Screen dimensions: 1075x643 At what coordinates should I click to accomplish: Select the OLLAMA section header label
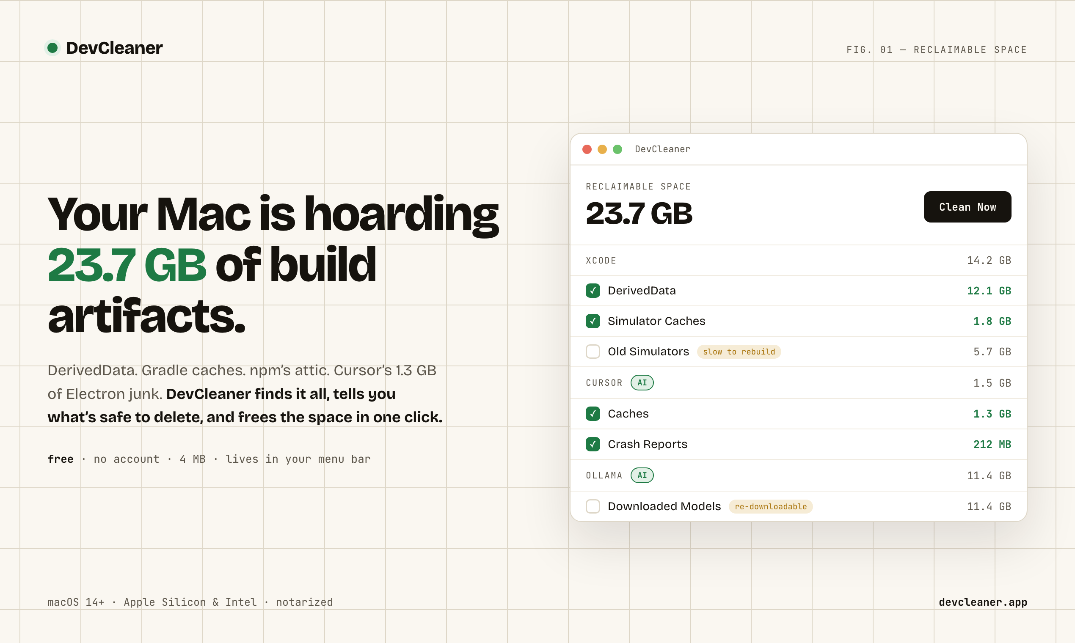point(604,476)
